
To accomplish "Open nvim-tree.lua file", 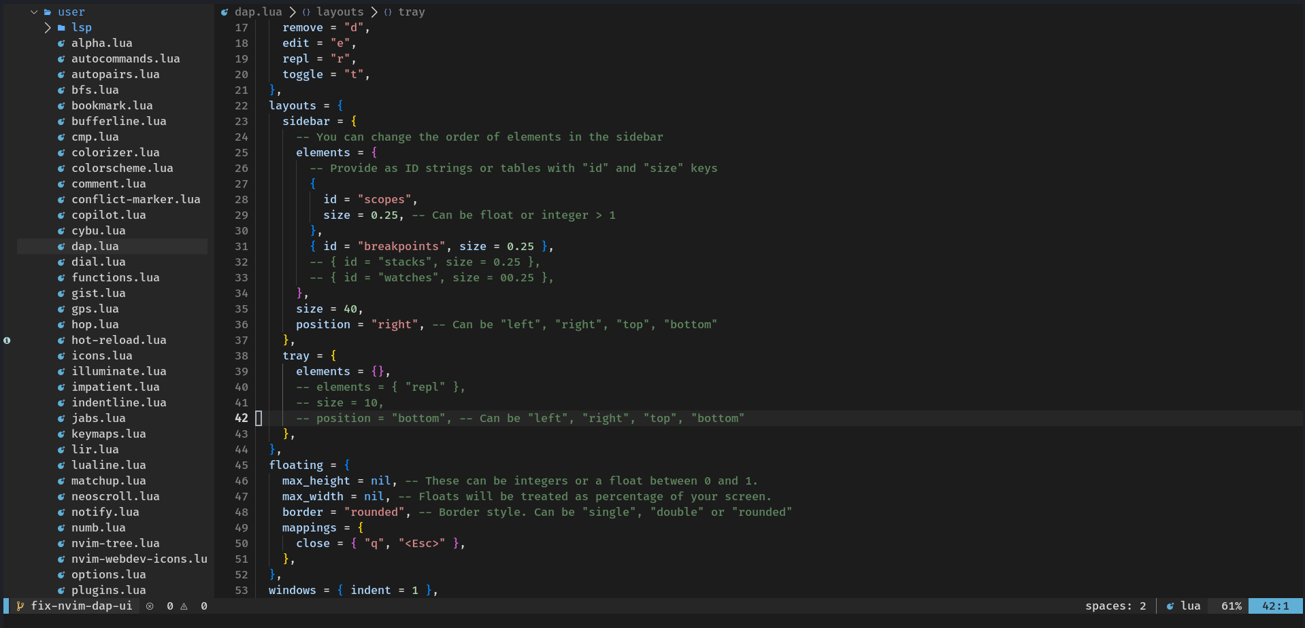I will 116,544.
